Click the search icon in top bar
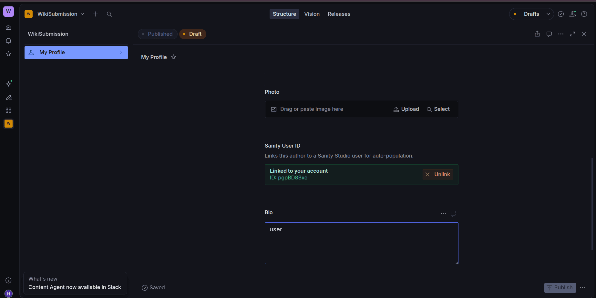Image resolution: width=596 pixels, height=298 pixels. (x=109, y=14)
